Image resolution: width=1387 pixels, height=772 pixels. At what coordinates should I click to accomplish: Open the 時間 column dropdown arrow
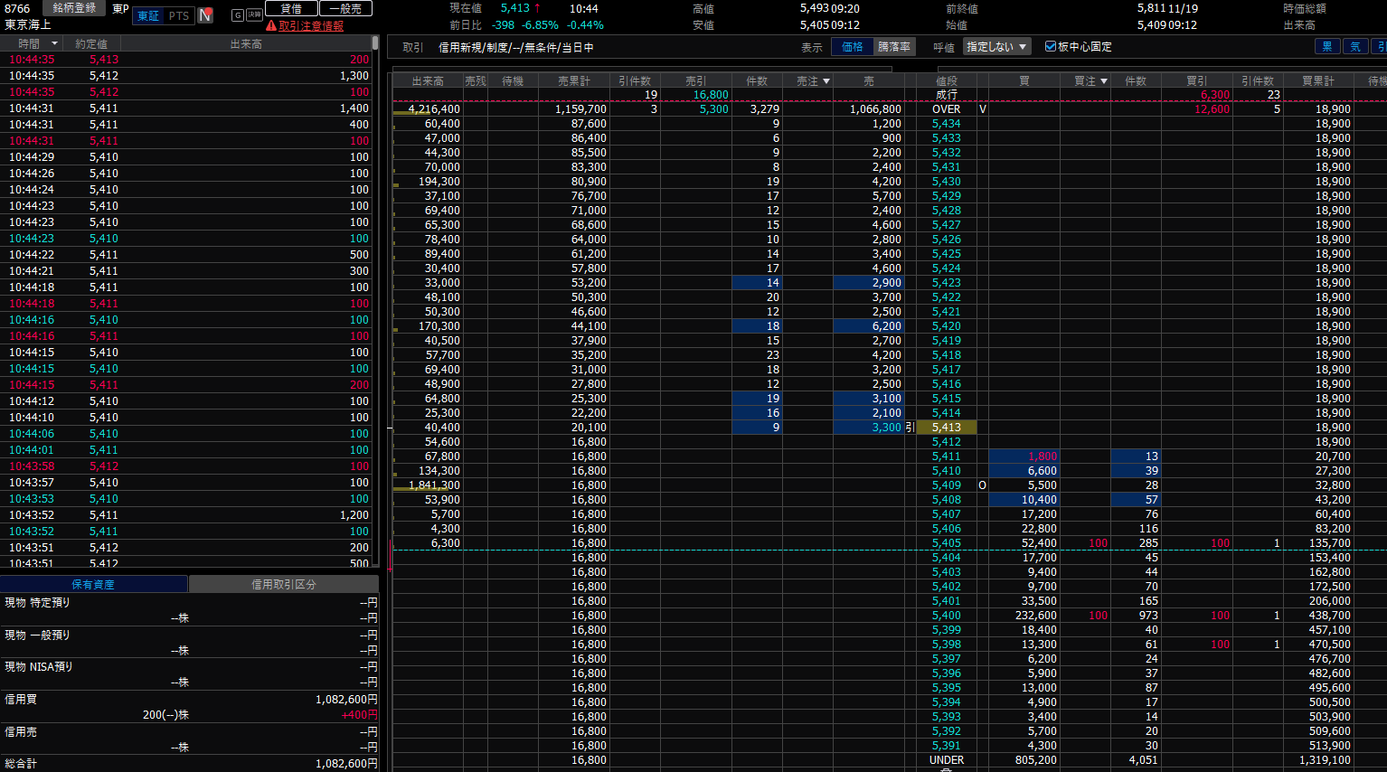click(54, 43)
